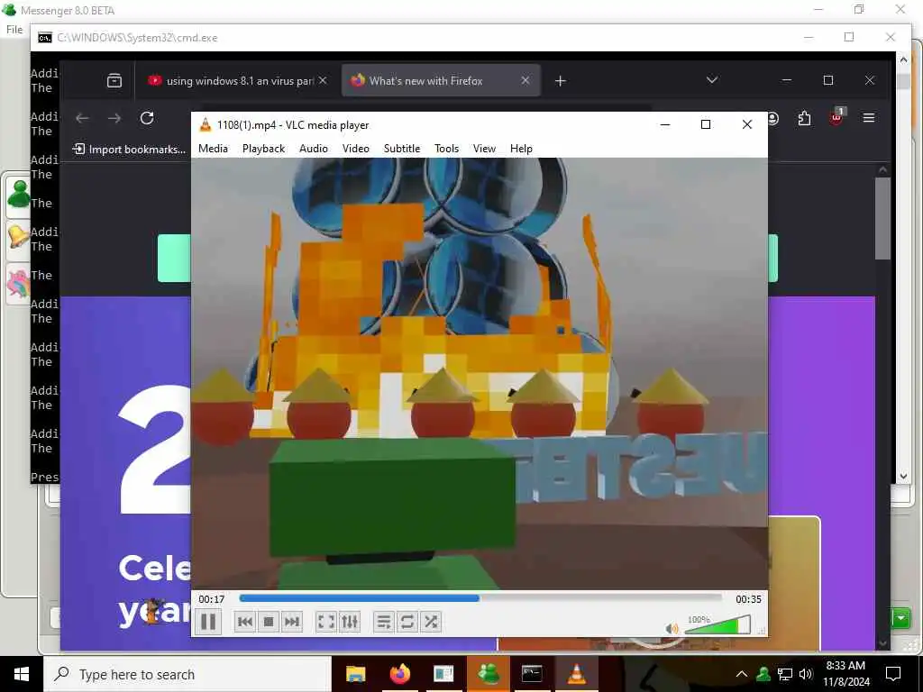
Task: Close the 'using windows 8.1' Firefox tab
Action: (x=323, y=80)
